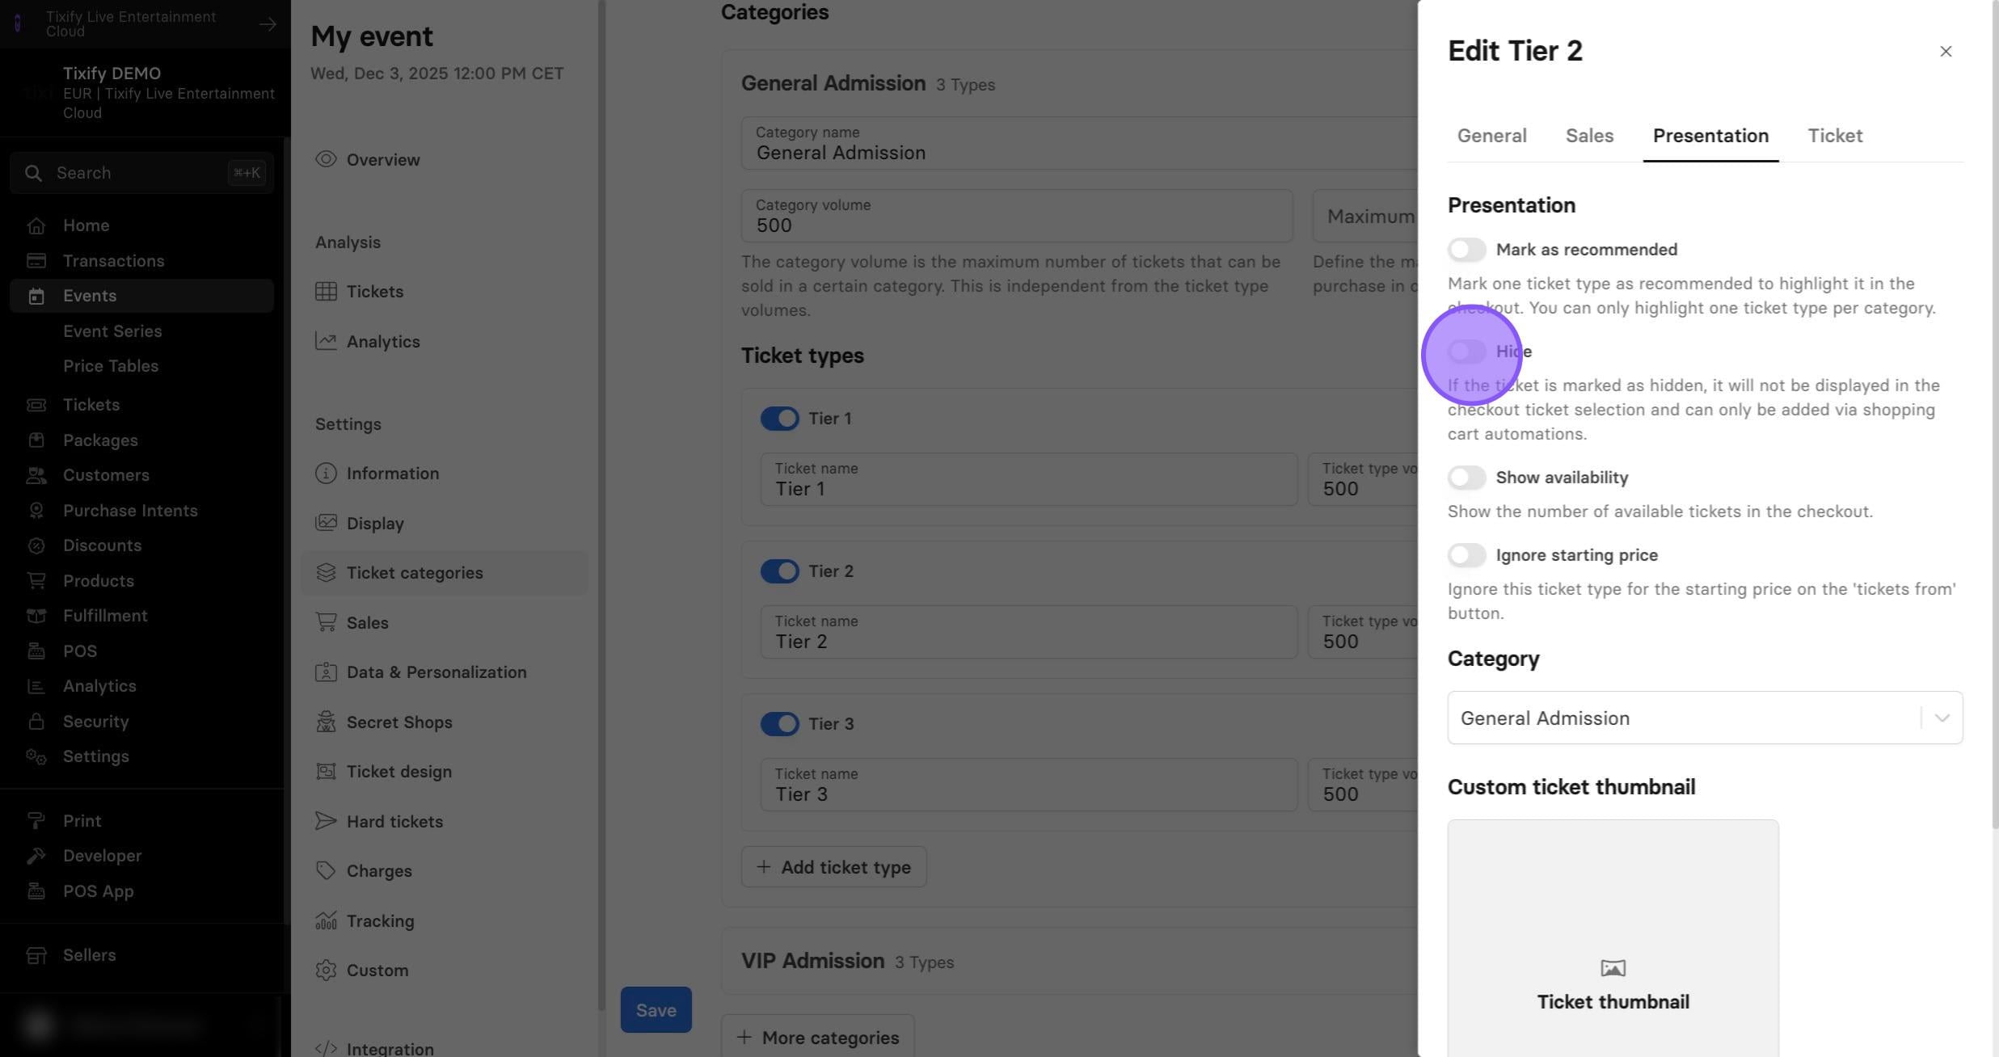Screen dimensions: 1999x1057
Task: Open Event Series in sidebar
Action: [112, 331]
